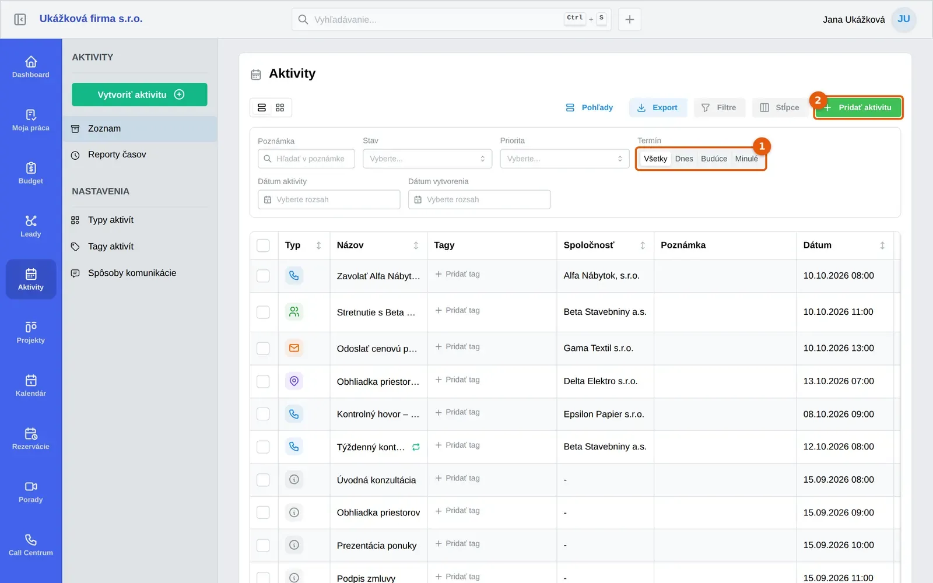This screenshot has width=933, height=583.
Task: Click envelope icon in Odoslať cenovú row
Action: [294, 348]
